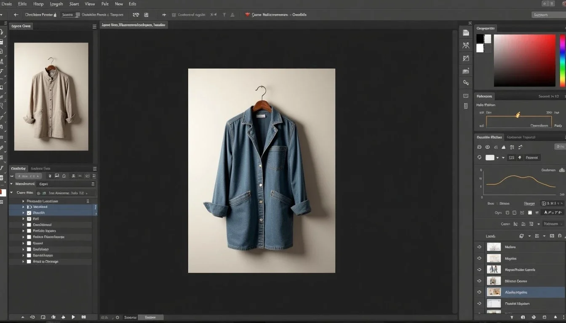The width and height of the screenshot is (566, 323).
Task: Click the first round icon in Layers header
Action: 522,236
